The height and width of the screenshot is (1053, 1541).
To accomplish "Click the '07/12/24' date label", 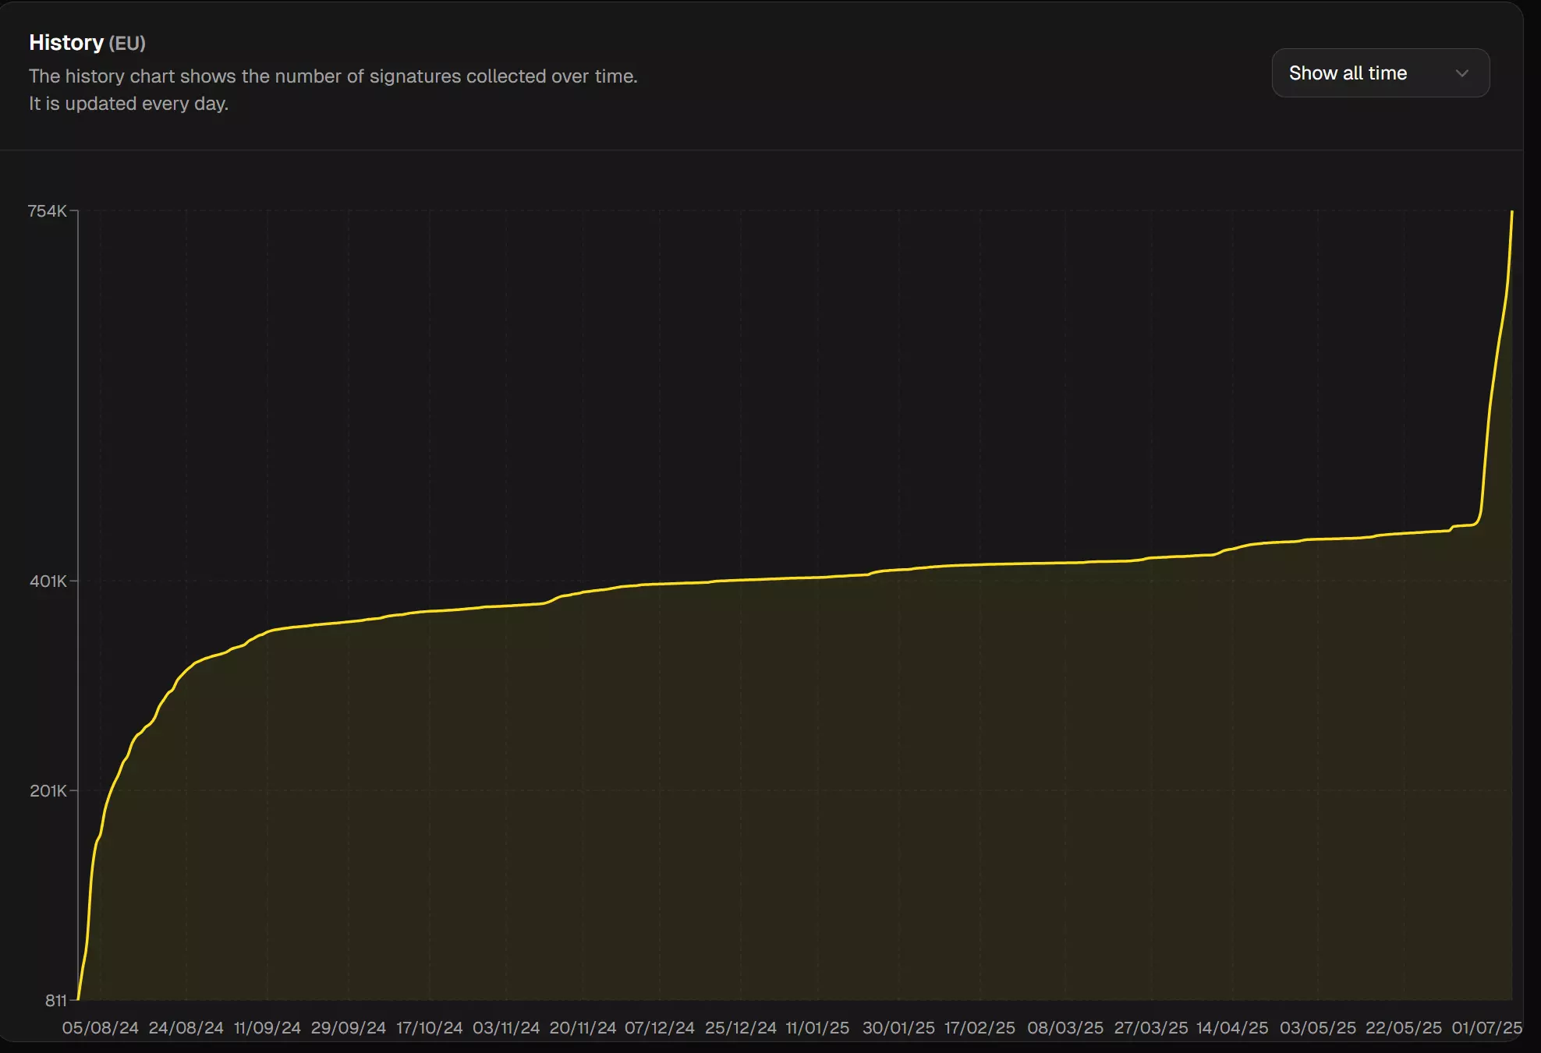I will [660, 1027].
